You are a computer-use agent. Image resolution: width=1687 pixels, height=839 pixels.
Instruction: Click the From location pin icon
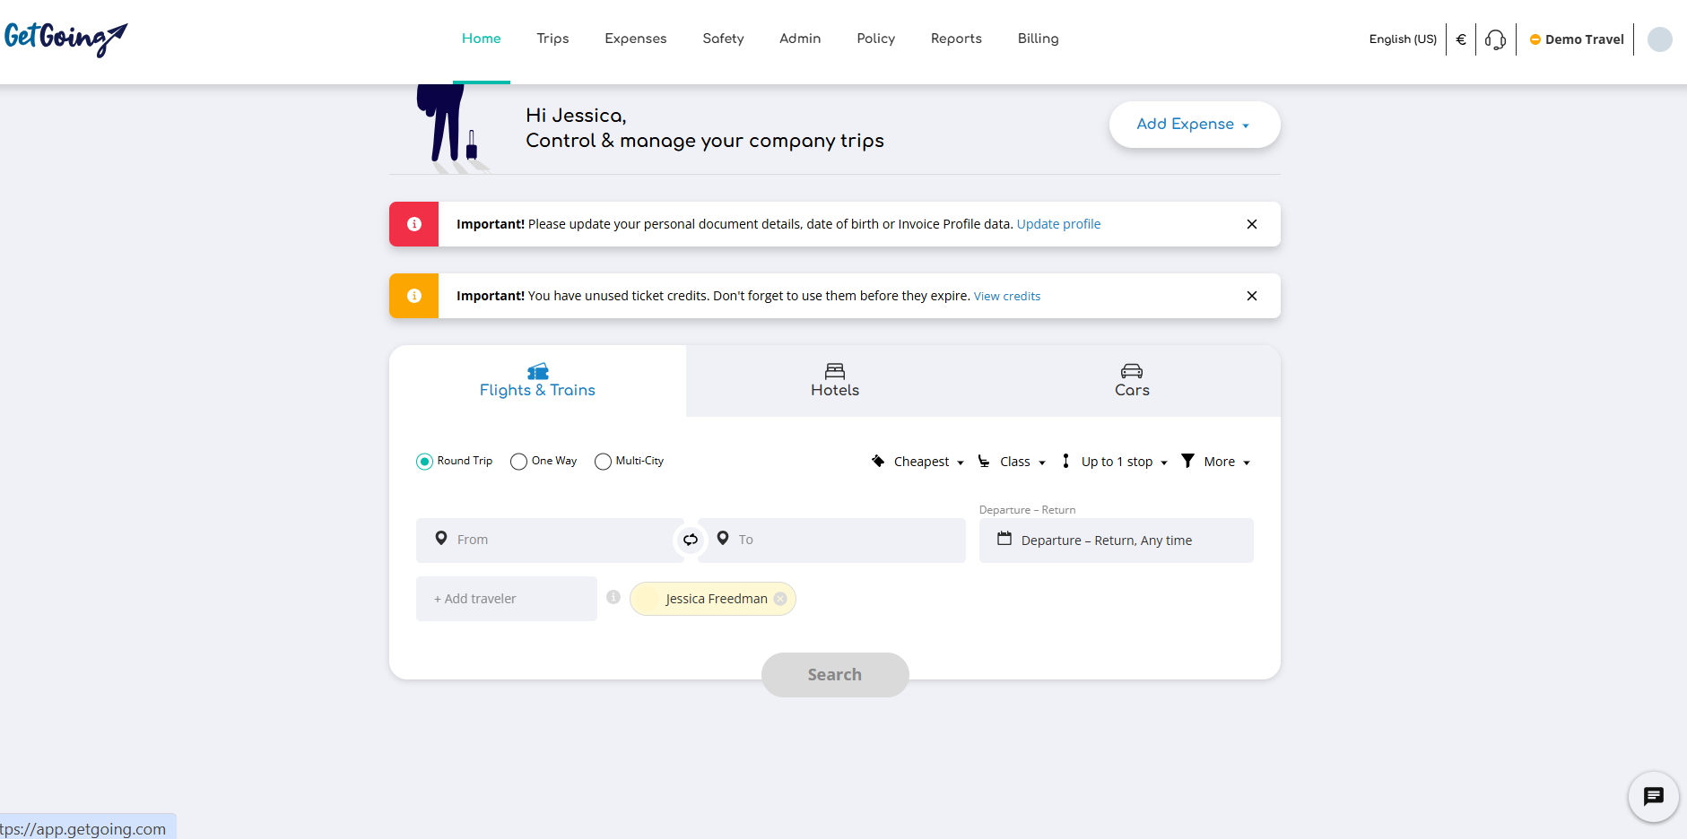[441, 538]
